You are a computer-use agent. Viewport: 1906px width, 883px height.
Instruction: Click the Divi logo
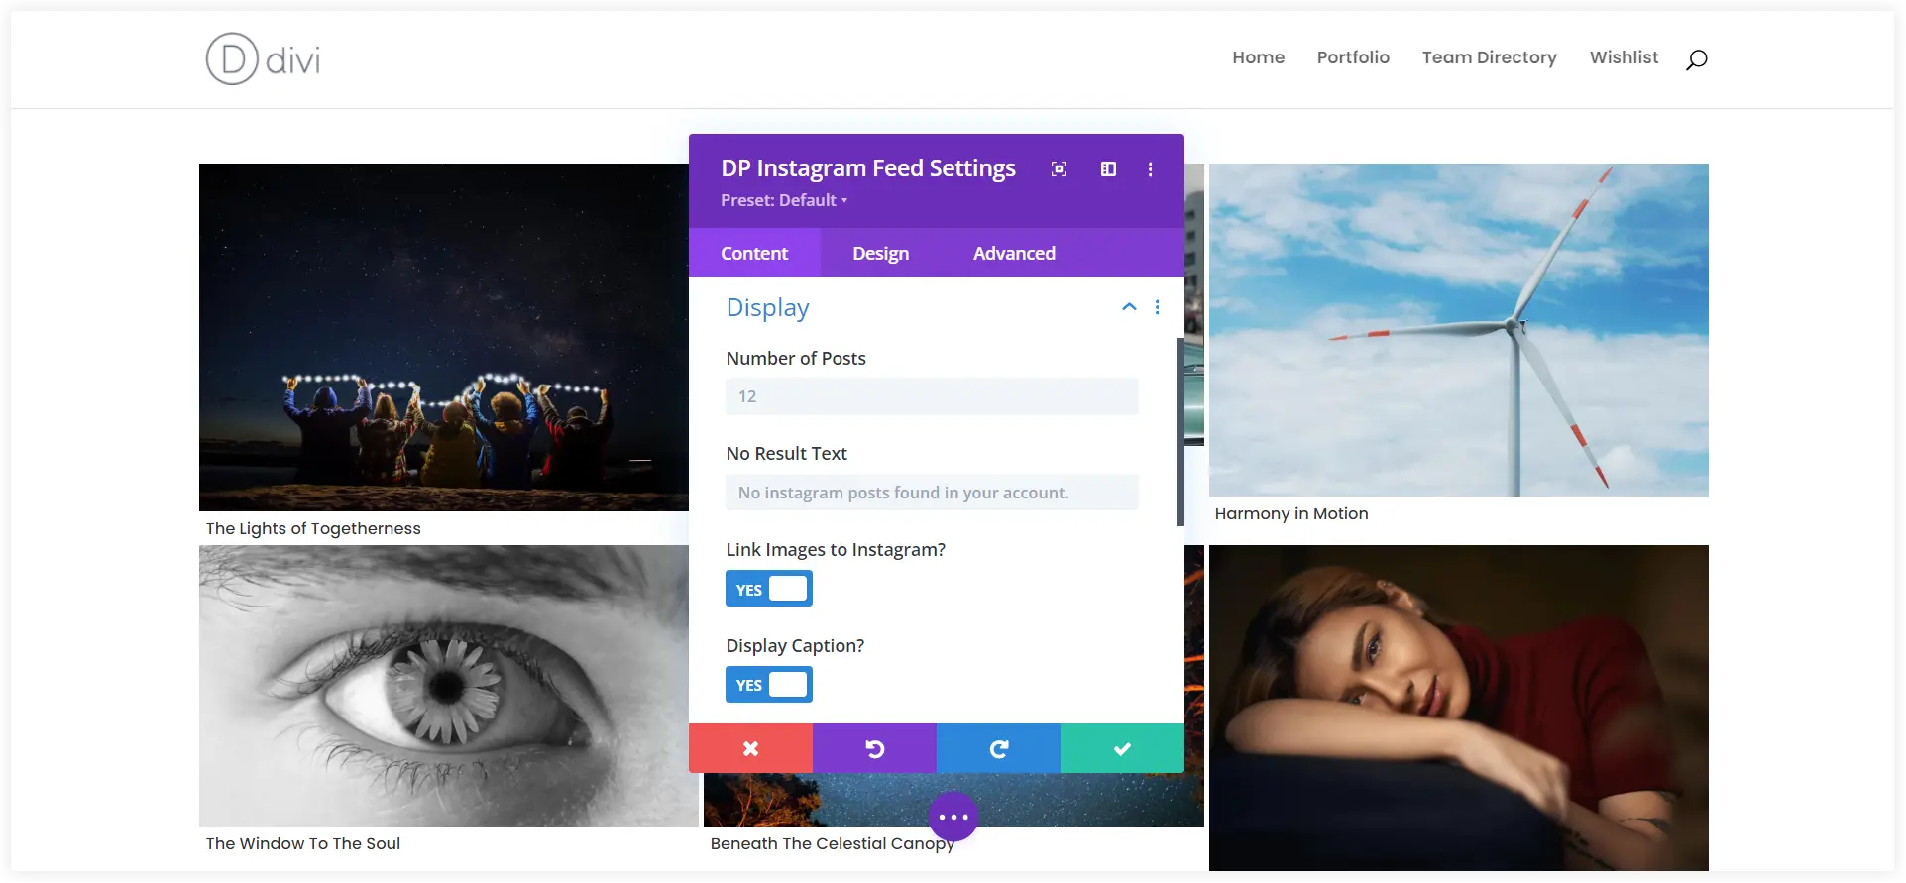click(263, 58)
